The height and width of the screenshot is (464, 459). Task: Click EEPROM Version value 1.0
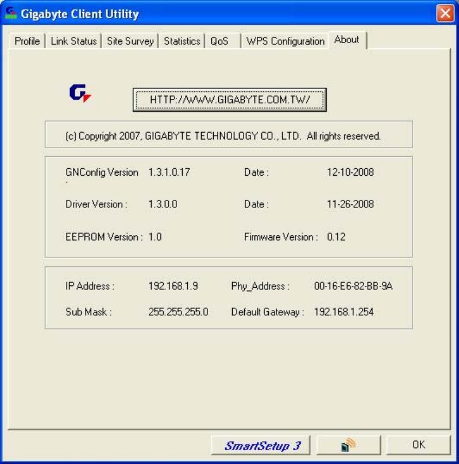[x=155, y=237]
